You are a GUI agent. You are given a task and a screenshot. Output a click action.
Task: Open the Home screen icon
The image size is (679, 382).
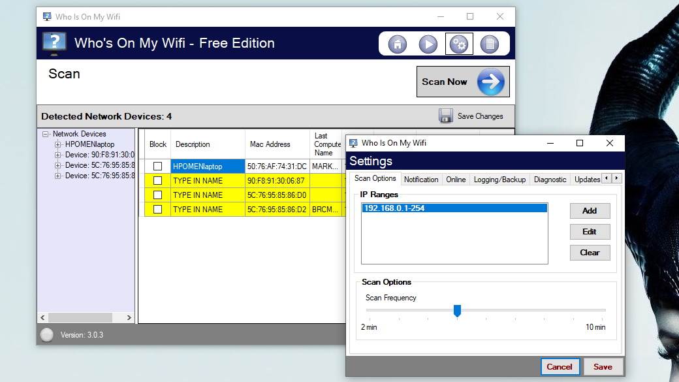point(397,43)
